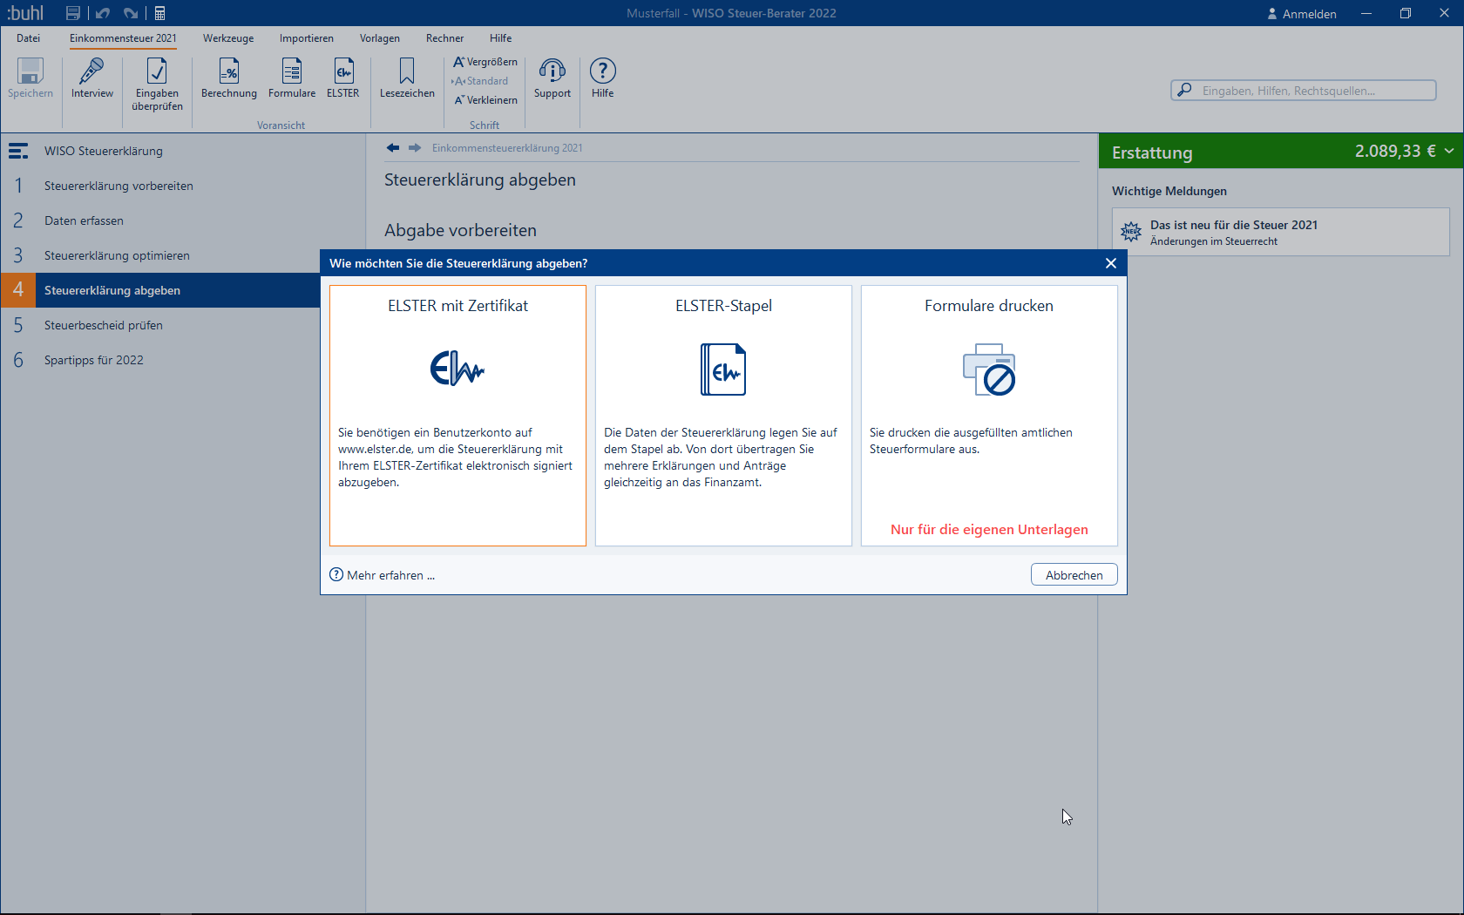The width and height of the screenshot is (1464, 915).
Task: Navigate back with the left arrow
Action: pos(393,148)
